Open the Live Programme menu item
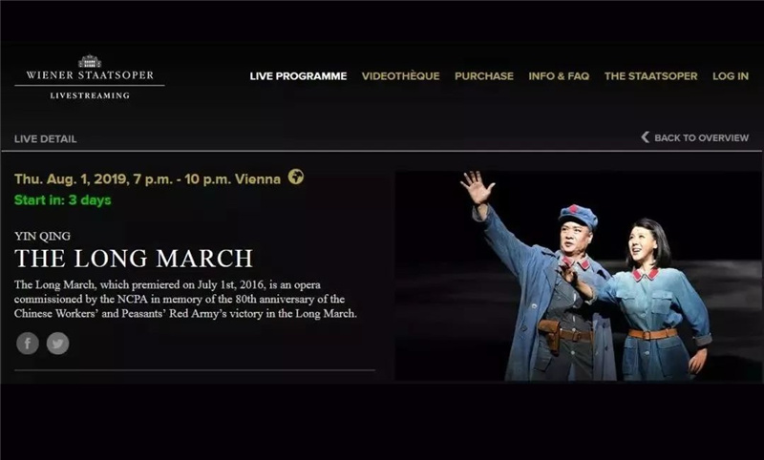 [x=298, y=76]
